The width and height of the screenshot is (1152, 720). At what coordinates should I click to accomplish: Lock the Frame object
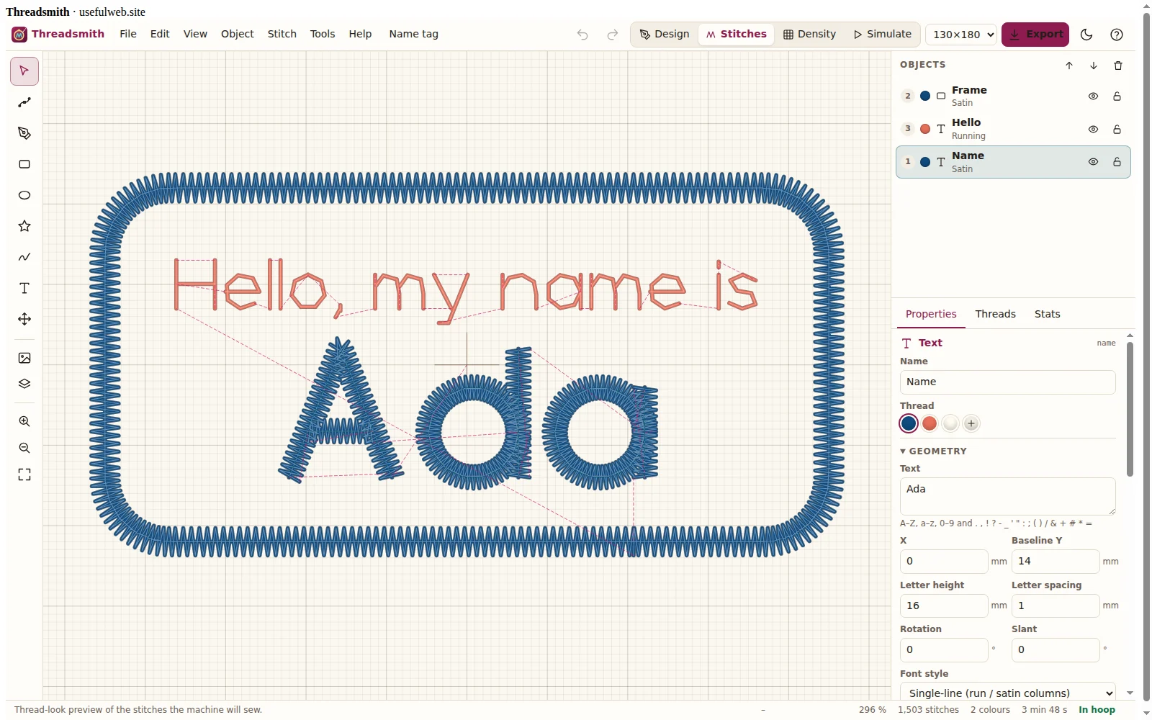[1117, 96]
